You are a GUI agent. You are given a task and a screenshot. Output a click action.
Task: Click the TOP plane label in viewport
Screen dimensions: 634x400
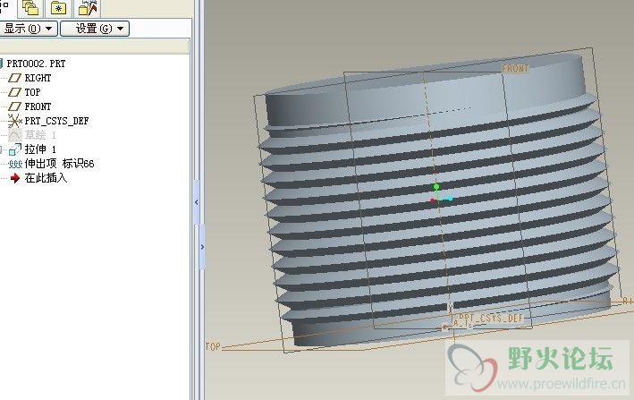213,346
